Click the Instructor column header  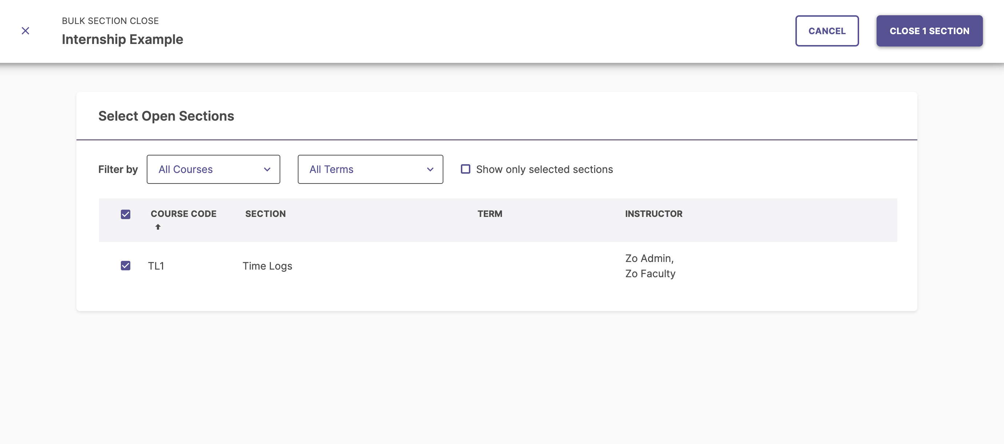(x=653, y=214)
